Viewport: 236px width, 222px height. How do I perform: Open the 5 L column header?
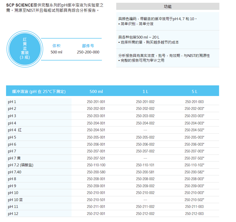pos(194,91)
